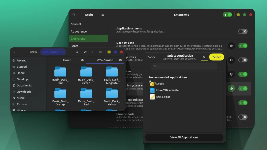Enable the Applications menu extension

click(x=243, y=32)
